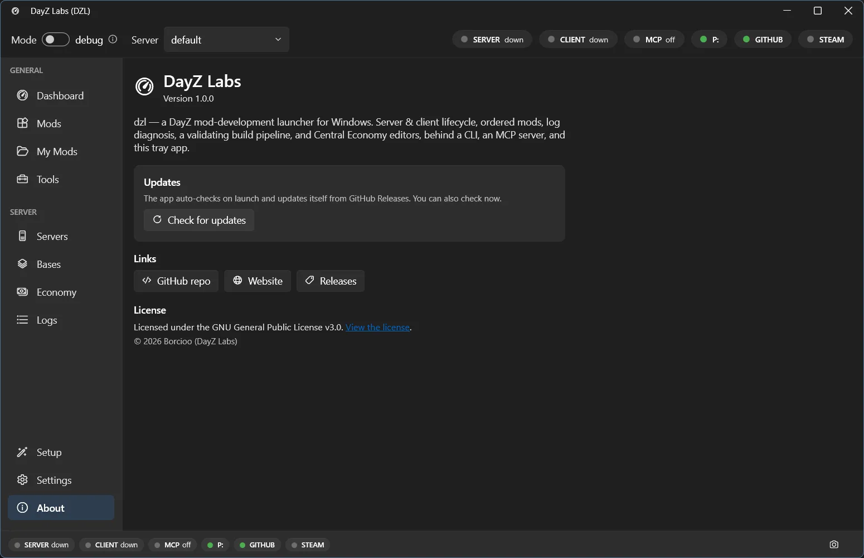Click the top GITHUB status pill
This screenshot has height=558, width=864.
pyautogui.click(x=763, y=39)
